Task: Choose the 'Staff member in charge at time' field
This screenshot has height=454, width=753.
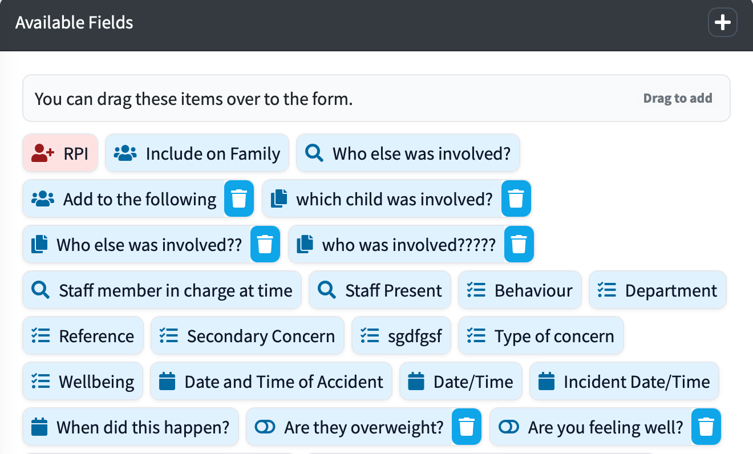Action: click(x=162, y=290)
